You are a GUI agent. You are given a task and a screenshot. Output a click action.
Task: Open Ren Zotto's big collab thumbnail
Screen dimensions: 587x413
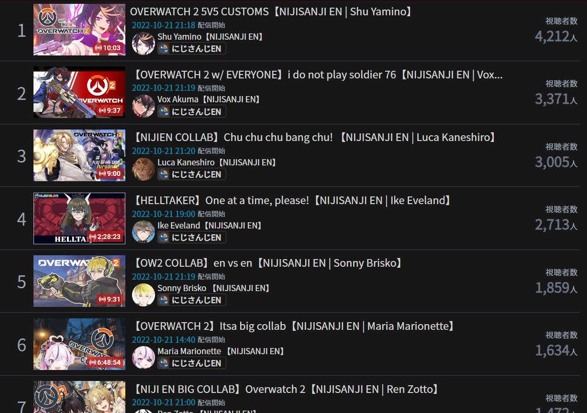pyautogui.click(x=79, y=397)
